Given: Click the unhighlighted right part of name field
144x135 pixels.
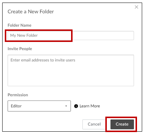Looking at the screenshot, I should coord(103,35).
